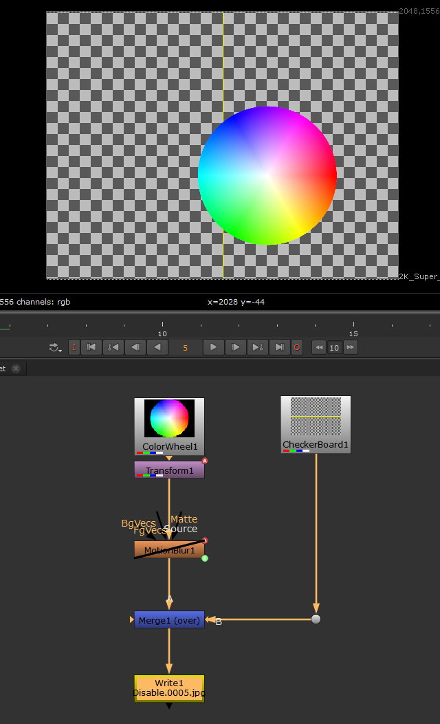Image resolution: width=440 pixels, height=724 pixels.
Task: Set the in point marker
Action: pos(74,347)
